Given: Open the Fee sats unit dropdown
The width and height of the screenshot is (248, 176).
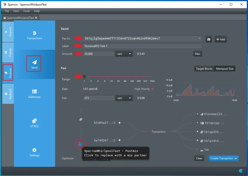Looking at the screenshot, I should [124, 98].
